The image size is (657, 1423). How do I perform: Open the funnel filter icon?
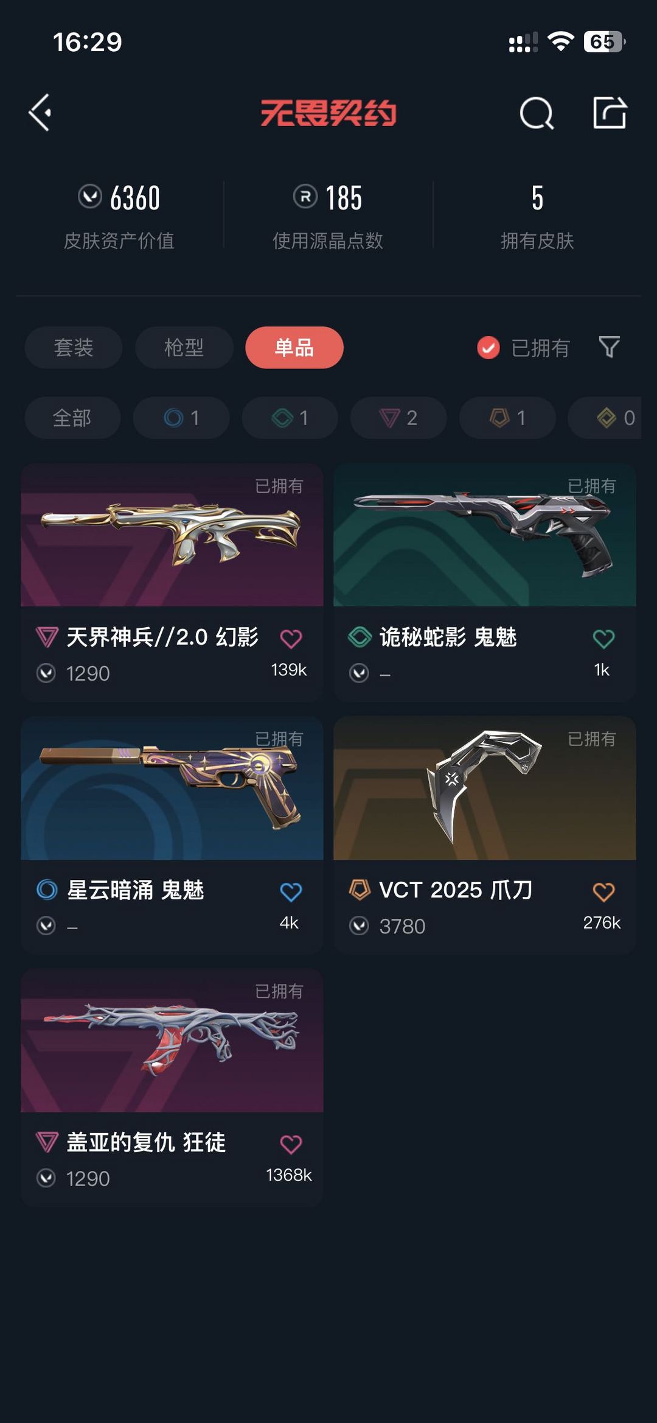click(609, 347)
